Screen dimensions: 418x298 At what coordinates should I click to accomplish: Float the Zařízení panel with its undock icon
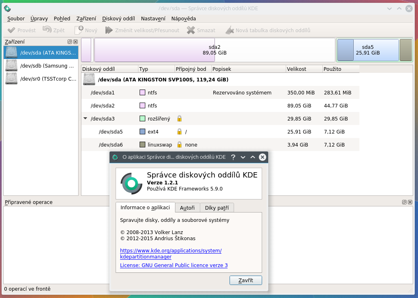point(70,42)
